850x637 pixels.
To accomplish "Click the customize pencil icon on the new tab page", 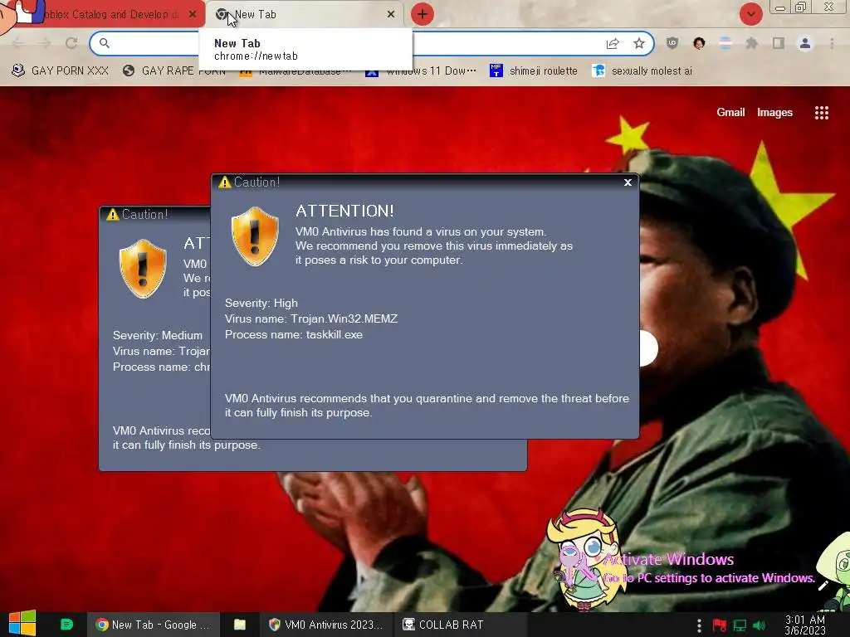I will point(823,586).
